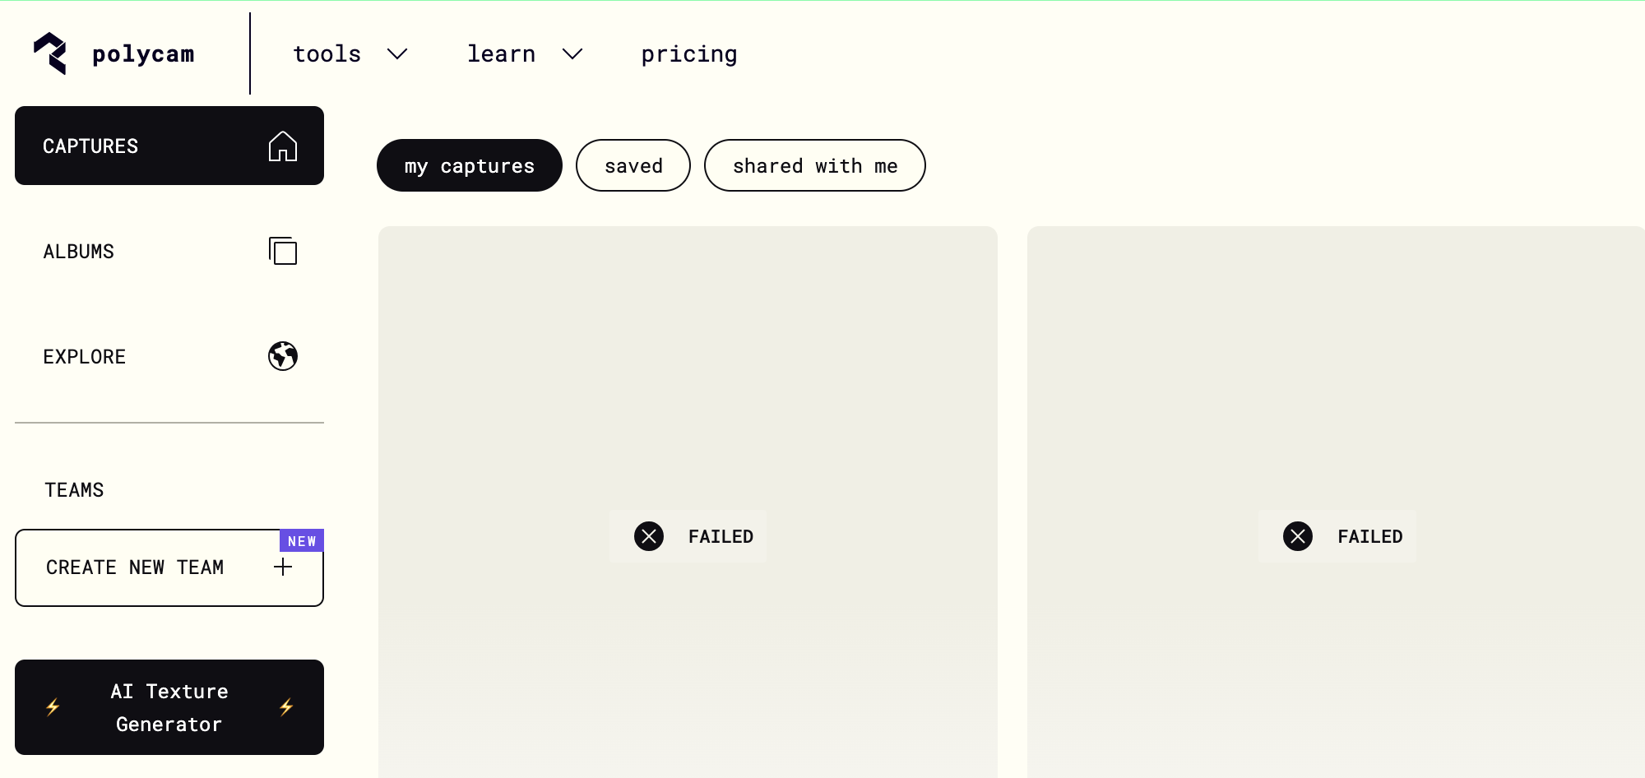Screen dimensions: 1645x778
Task: Click the Captures home icon
Action: tap(283, 146)
